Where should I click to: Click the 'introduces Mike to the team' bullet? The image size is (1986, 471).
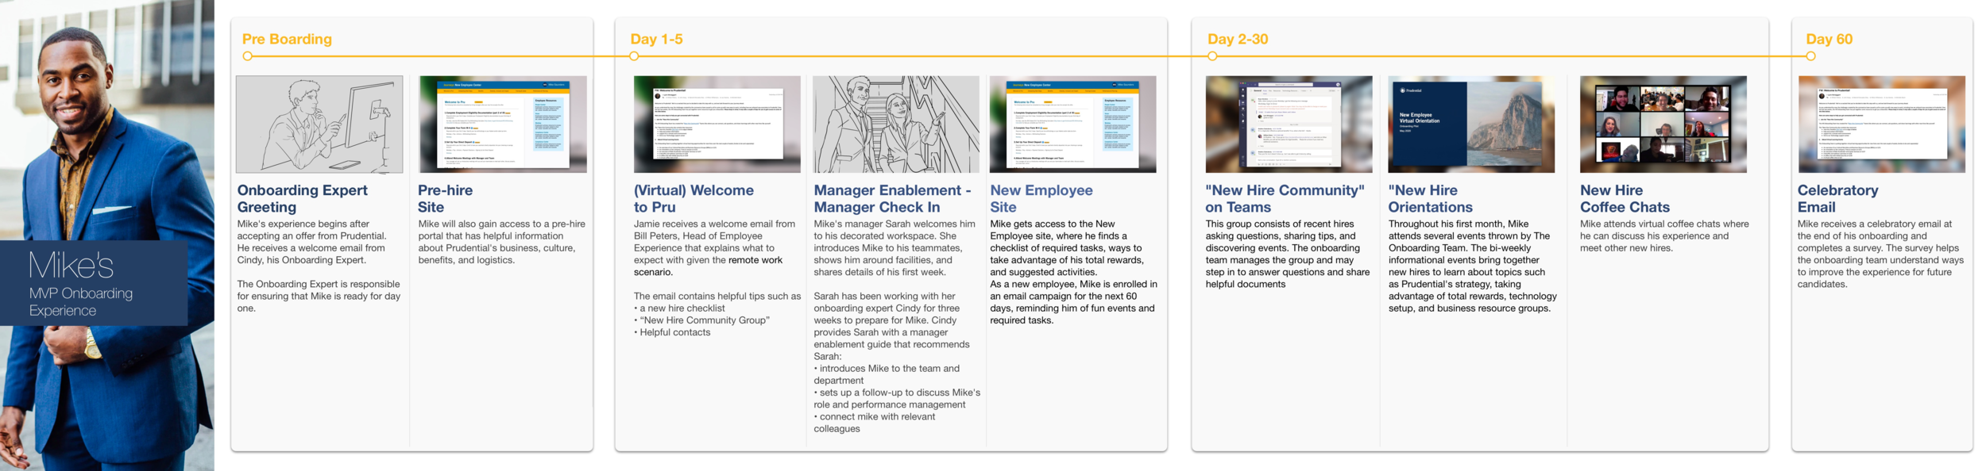pyautogui.click(x=887, y=374)
